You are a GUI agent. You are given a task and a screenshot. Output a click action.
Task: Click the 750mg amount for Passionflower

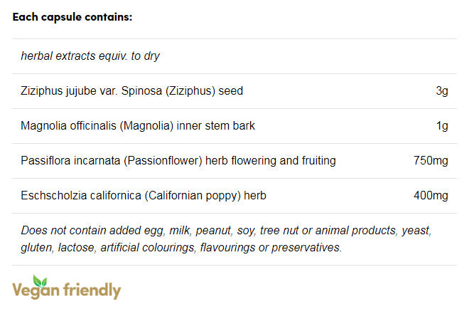tap(431, 161)
